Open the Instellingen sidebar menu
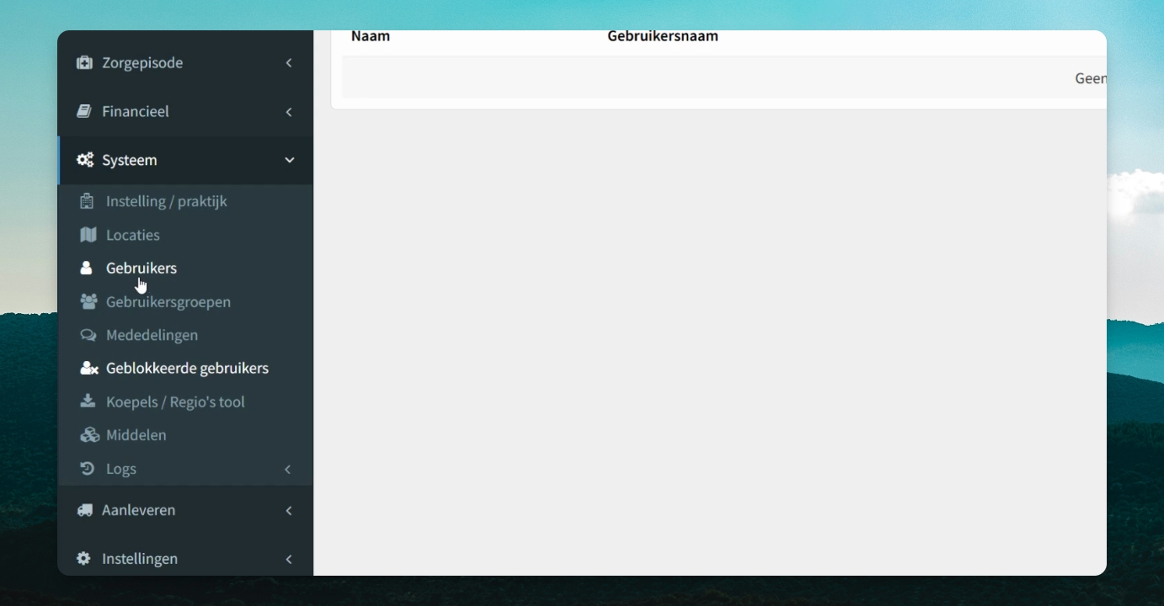1164x606 pixels. [x=185, y=558]
